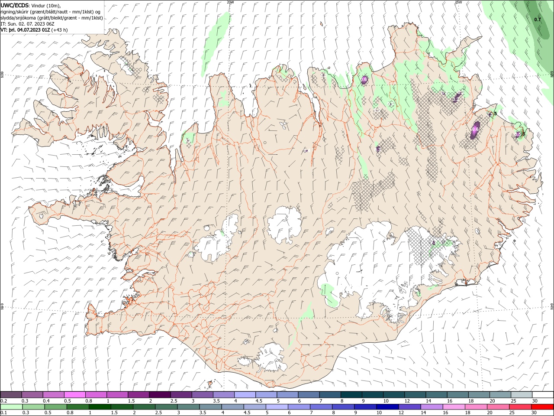
Task: Click the top-row legend swatch labeled 14
Action: click(x=436, y=395)
